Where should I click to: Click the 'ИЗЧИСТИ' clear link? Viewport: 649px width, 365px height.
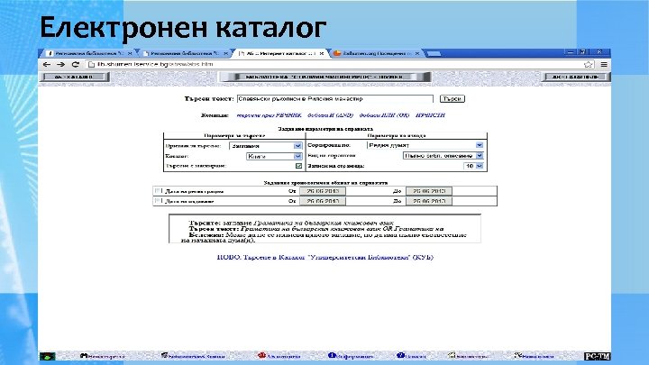431,115
